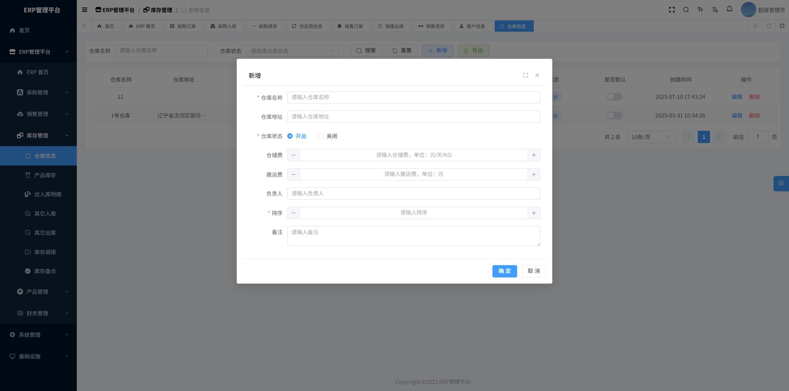789x391 pixels.
Task: Open the 仓库状态 filter dropdown
Action: pos(292,51)
